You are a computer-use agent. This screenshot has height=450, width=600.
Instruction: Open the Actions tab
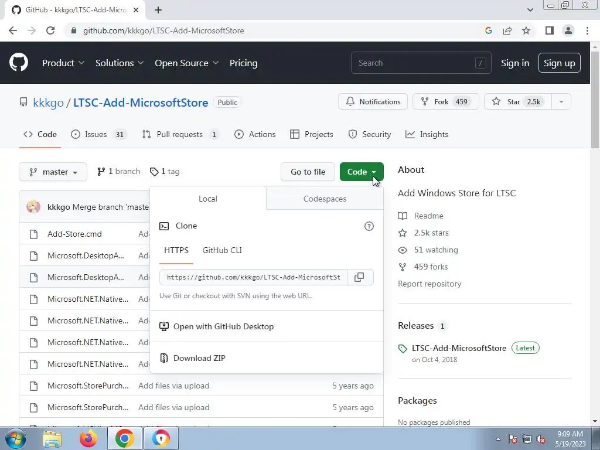tap(255, 134)
